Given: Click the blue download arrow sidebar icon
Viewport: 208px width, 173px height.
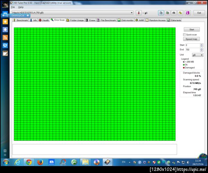Looking at the screenshot, I should click(x=5, y=29).
